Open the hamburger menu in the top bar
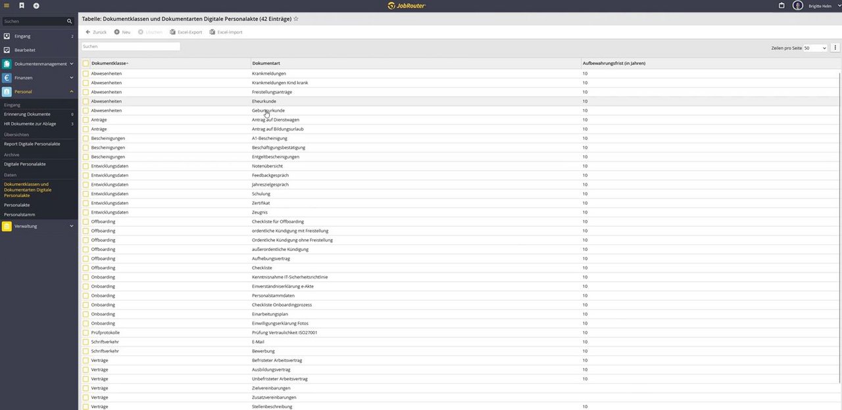 [7, 5]
